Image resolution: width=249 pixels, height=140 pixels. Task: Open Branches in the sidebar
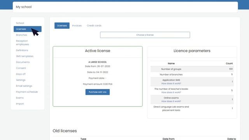pos(21,35)
